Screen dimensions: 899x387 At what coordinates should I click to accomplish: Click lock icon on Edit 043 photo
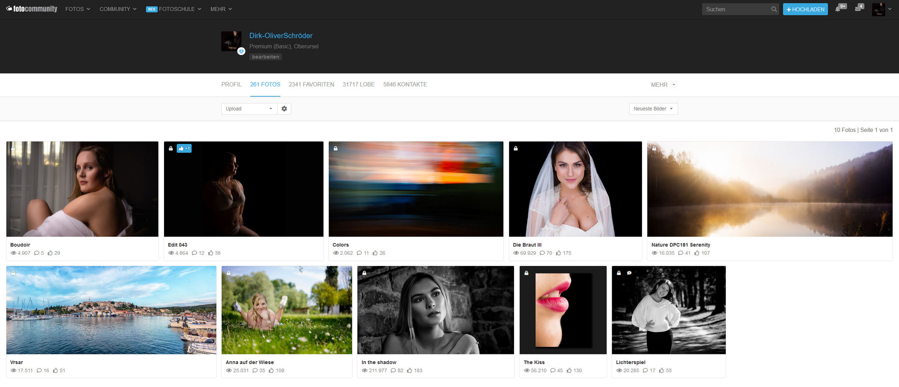tap(171, 148)
